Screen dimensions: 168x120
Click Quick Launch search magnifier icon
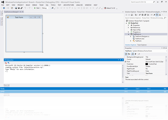[154, 2]
